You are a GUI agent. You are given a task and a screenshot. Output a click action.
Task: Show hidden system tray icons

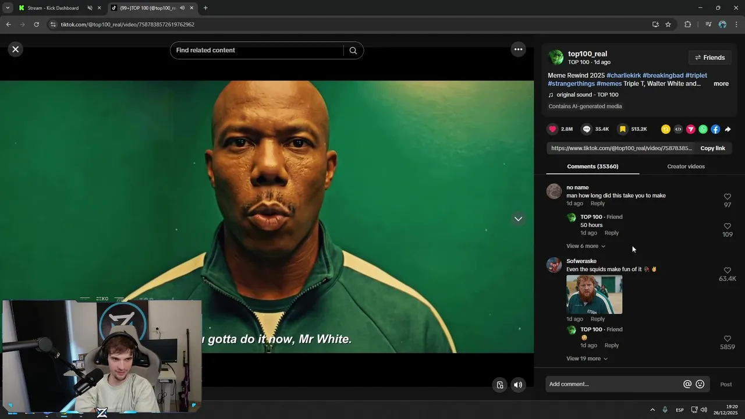click(652, 410)
